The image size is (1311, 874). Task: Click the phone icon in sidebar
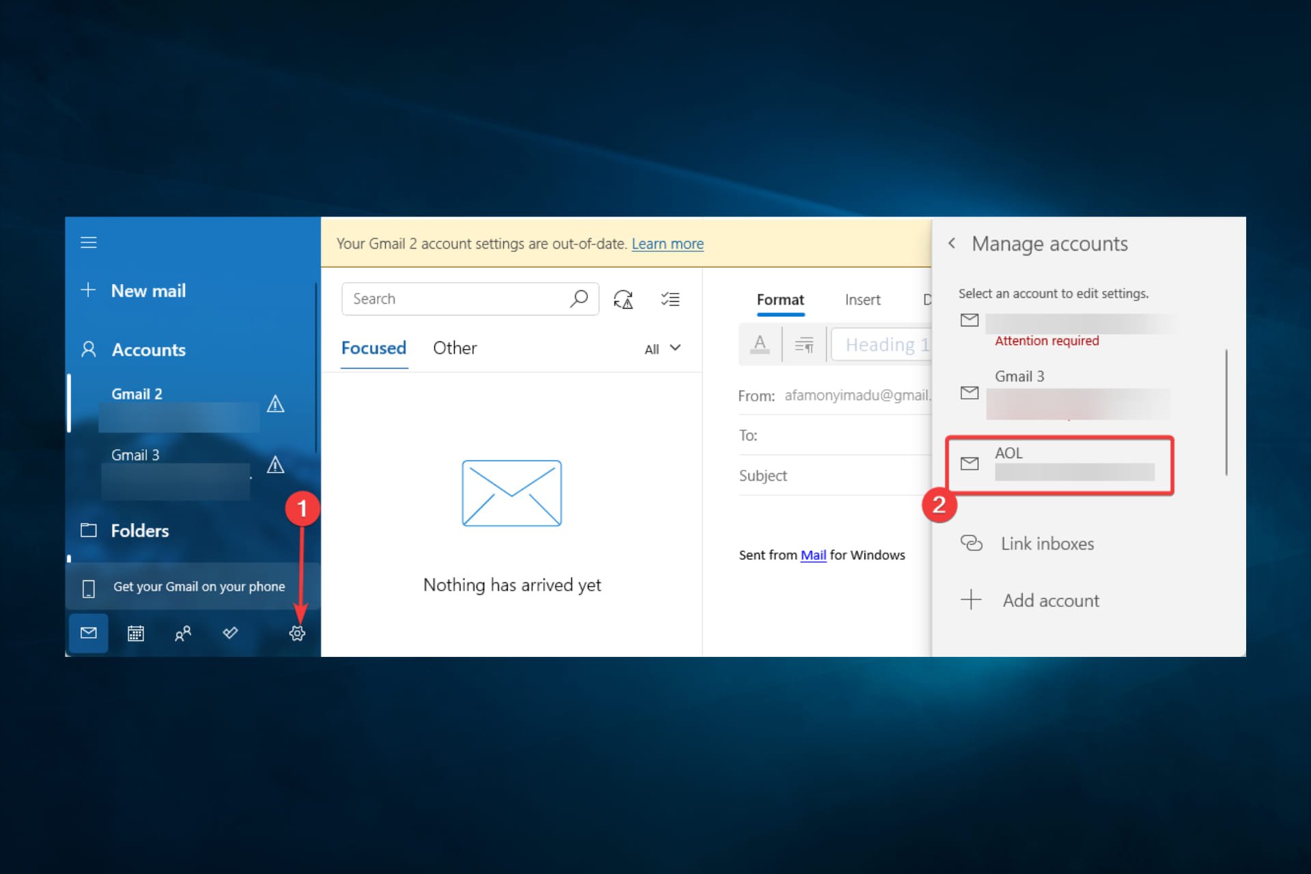pyautogui.click(x=89, y=589)
